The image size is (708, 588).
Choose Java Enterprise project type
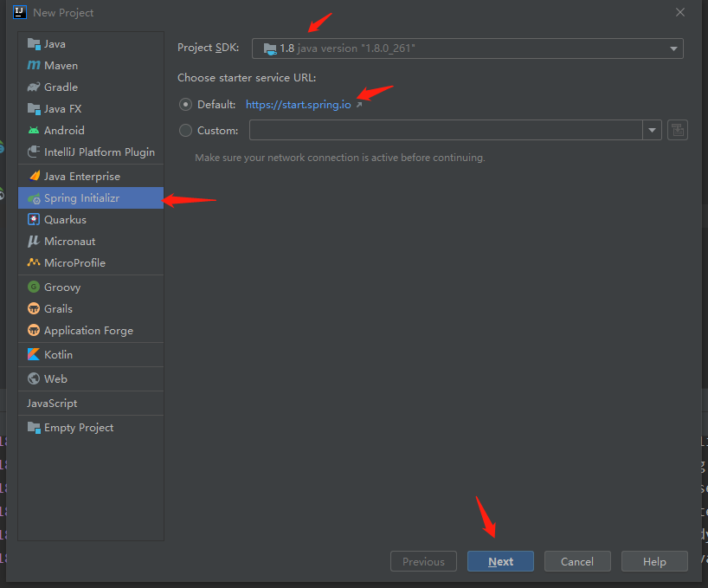(x=91, y=176)
